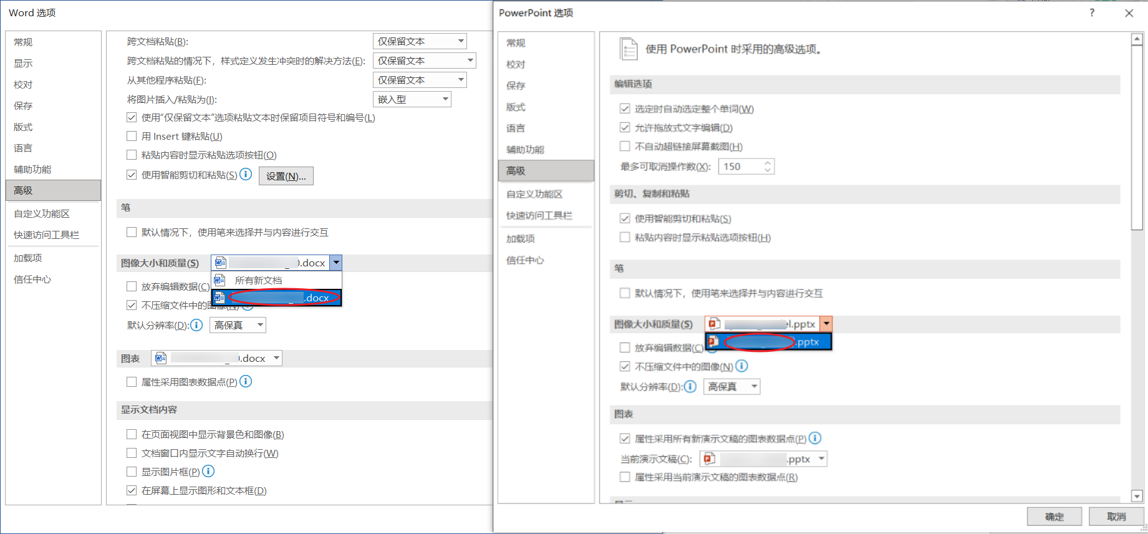
Task: Toggle Word 使用智能剪切和粘贴 checkbox
Action: [132, 175]
